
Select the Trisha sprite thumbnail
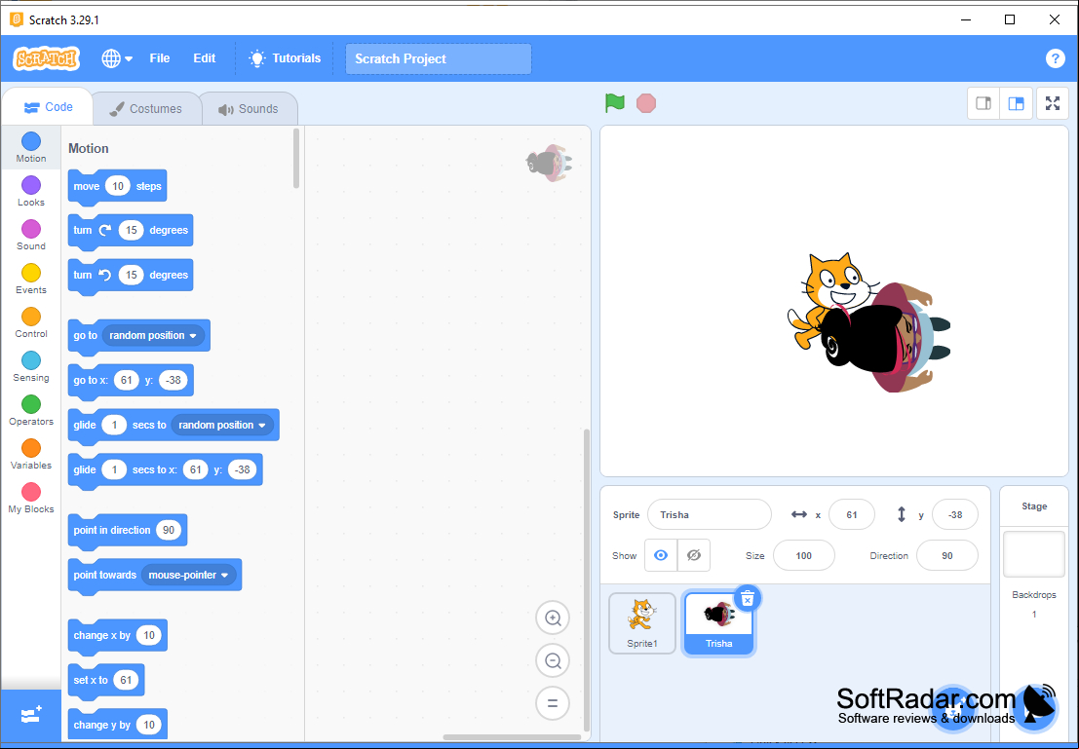click(x=718, y=623)
